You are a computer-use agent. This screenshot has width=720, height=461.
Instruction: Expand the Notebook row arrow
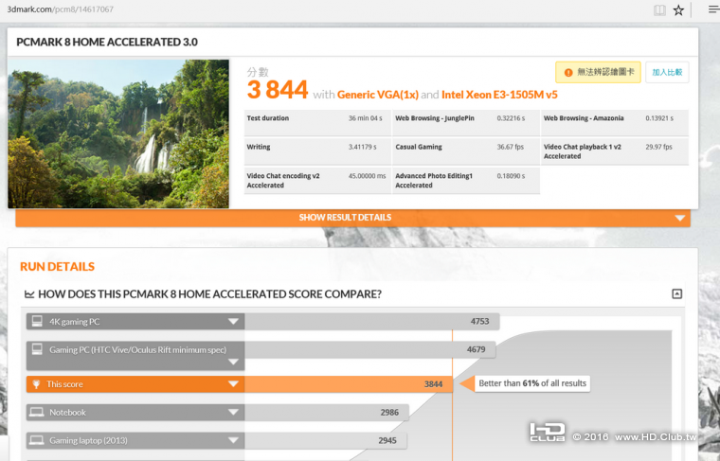coord(232,413)
